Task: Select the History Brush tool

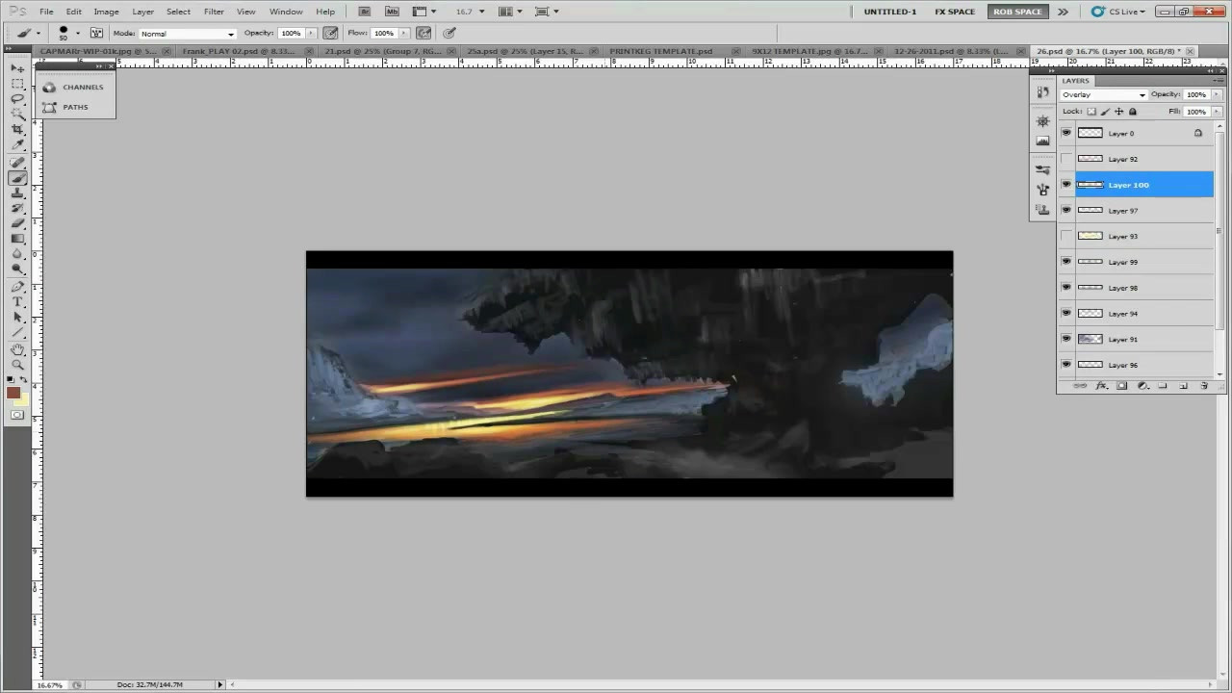Action: (17, 209)
